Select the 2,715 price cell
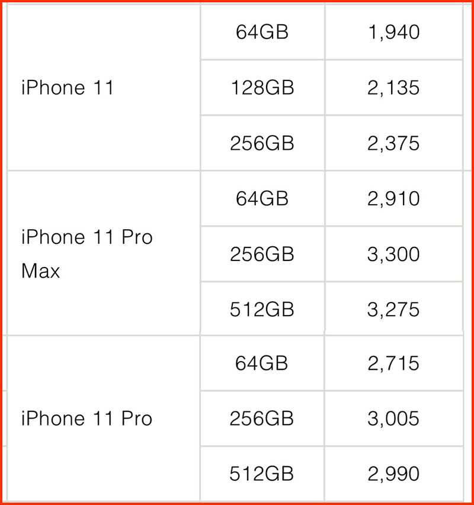This screenshot has height=505, width=474. (x=394, y=364)
